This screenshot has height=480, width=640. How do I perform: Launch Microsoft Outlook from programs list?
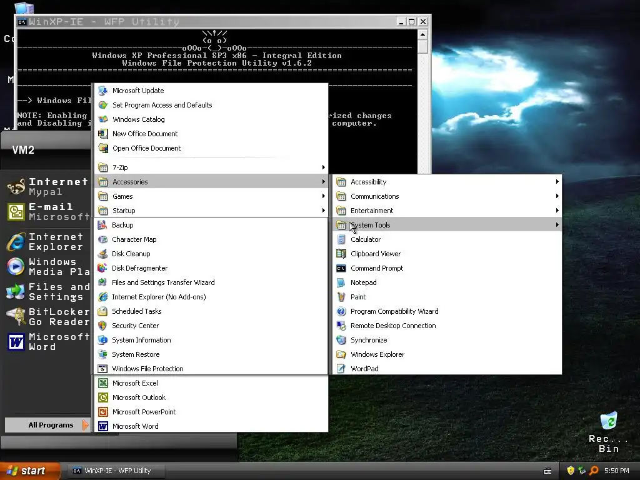coord(211,397)
